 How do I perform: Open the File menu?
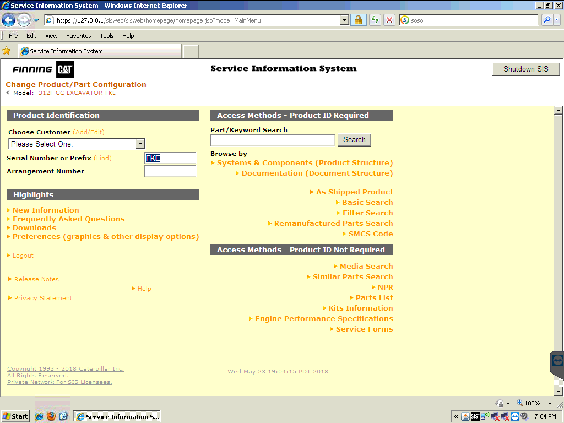point(13,36)
